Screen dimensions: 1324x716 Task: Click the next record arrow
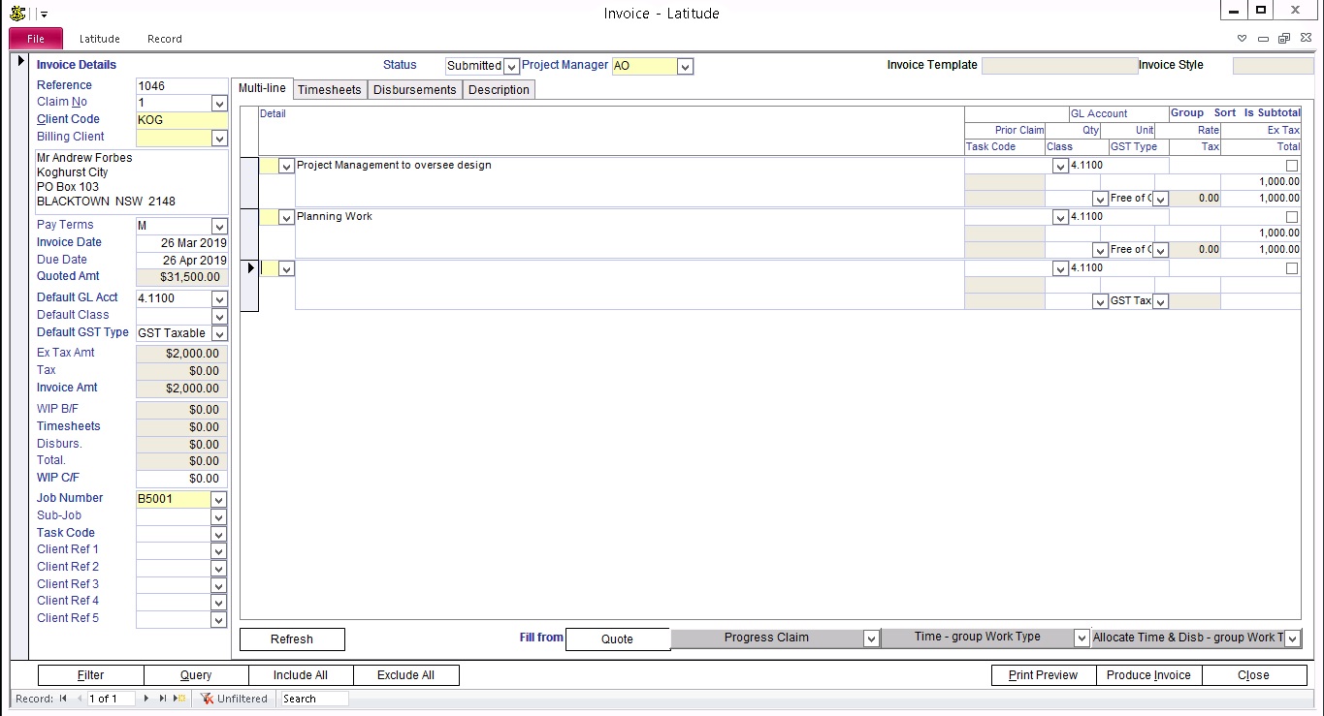coord(146,699)
